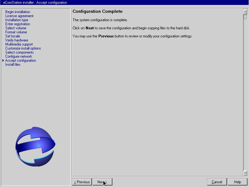Click Next to begin copying files
The width and height of the screenshot is (249, 187).
click(x=102, y=182)
